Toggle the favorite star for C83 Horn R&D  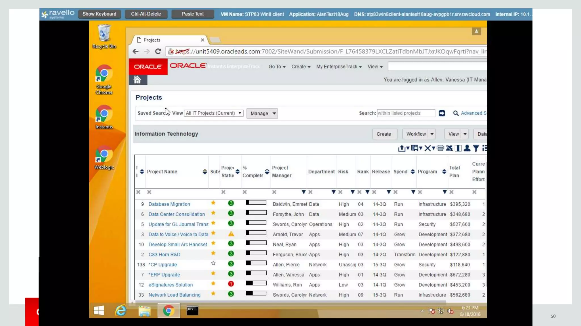pyautogui.click(x=213, y=253)
